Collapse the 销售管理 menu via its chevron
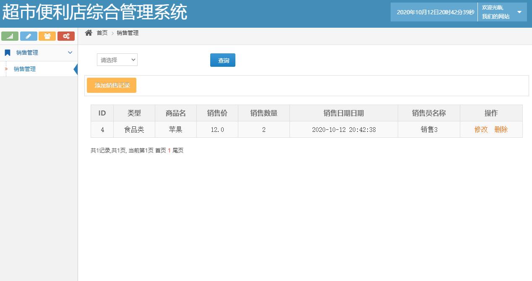532x281 pixels. (71, 53)
